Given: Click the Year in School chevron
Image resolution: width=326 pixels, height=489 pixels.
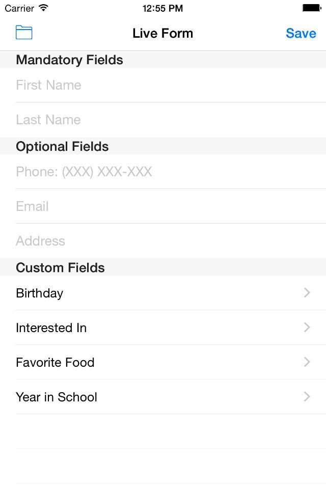Looking at the screenshot, I should tap(307, 397).
